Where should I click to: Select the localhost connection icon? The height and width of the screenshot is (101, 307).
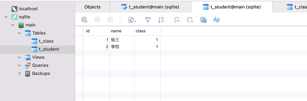click(x=14, y=9)
